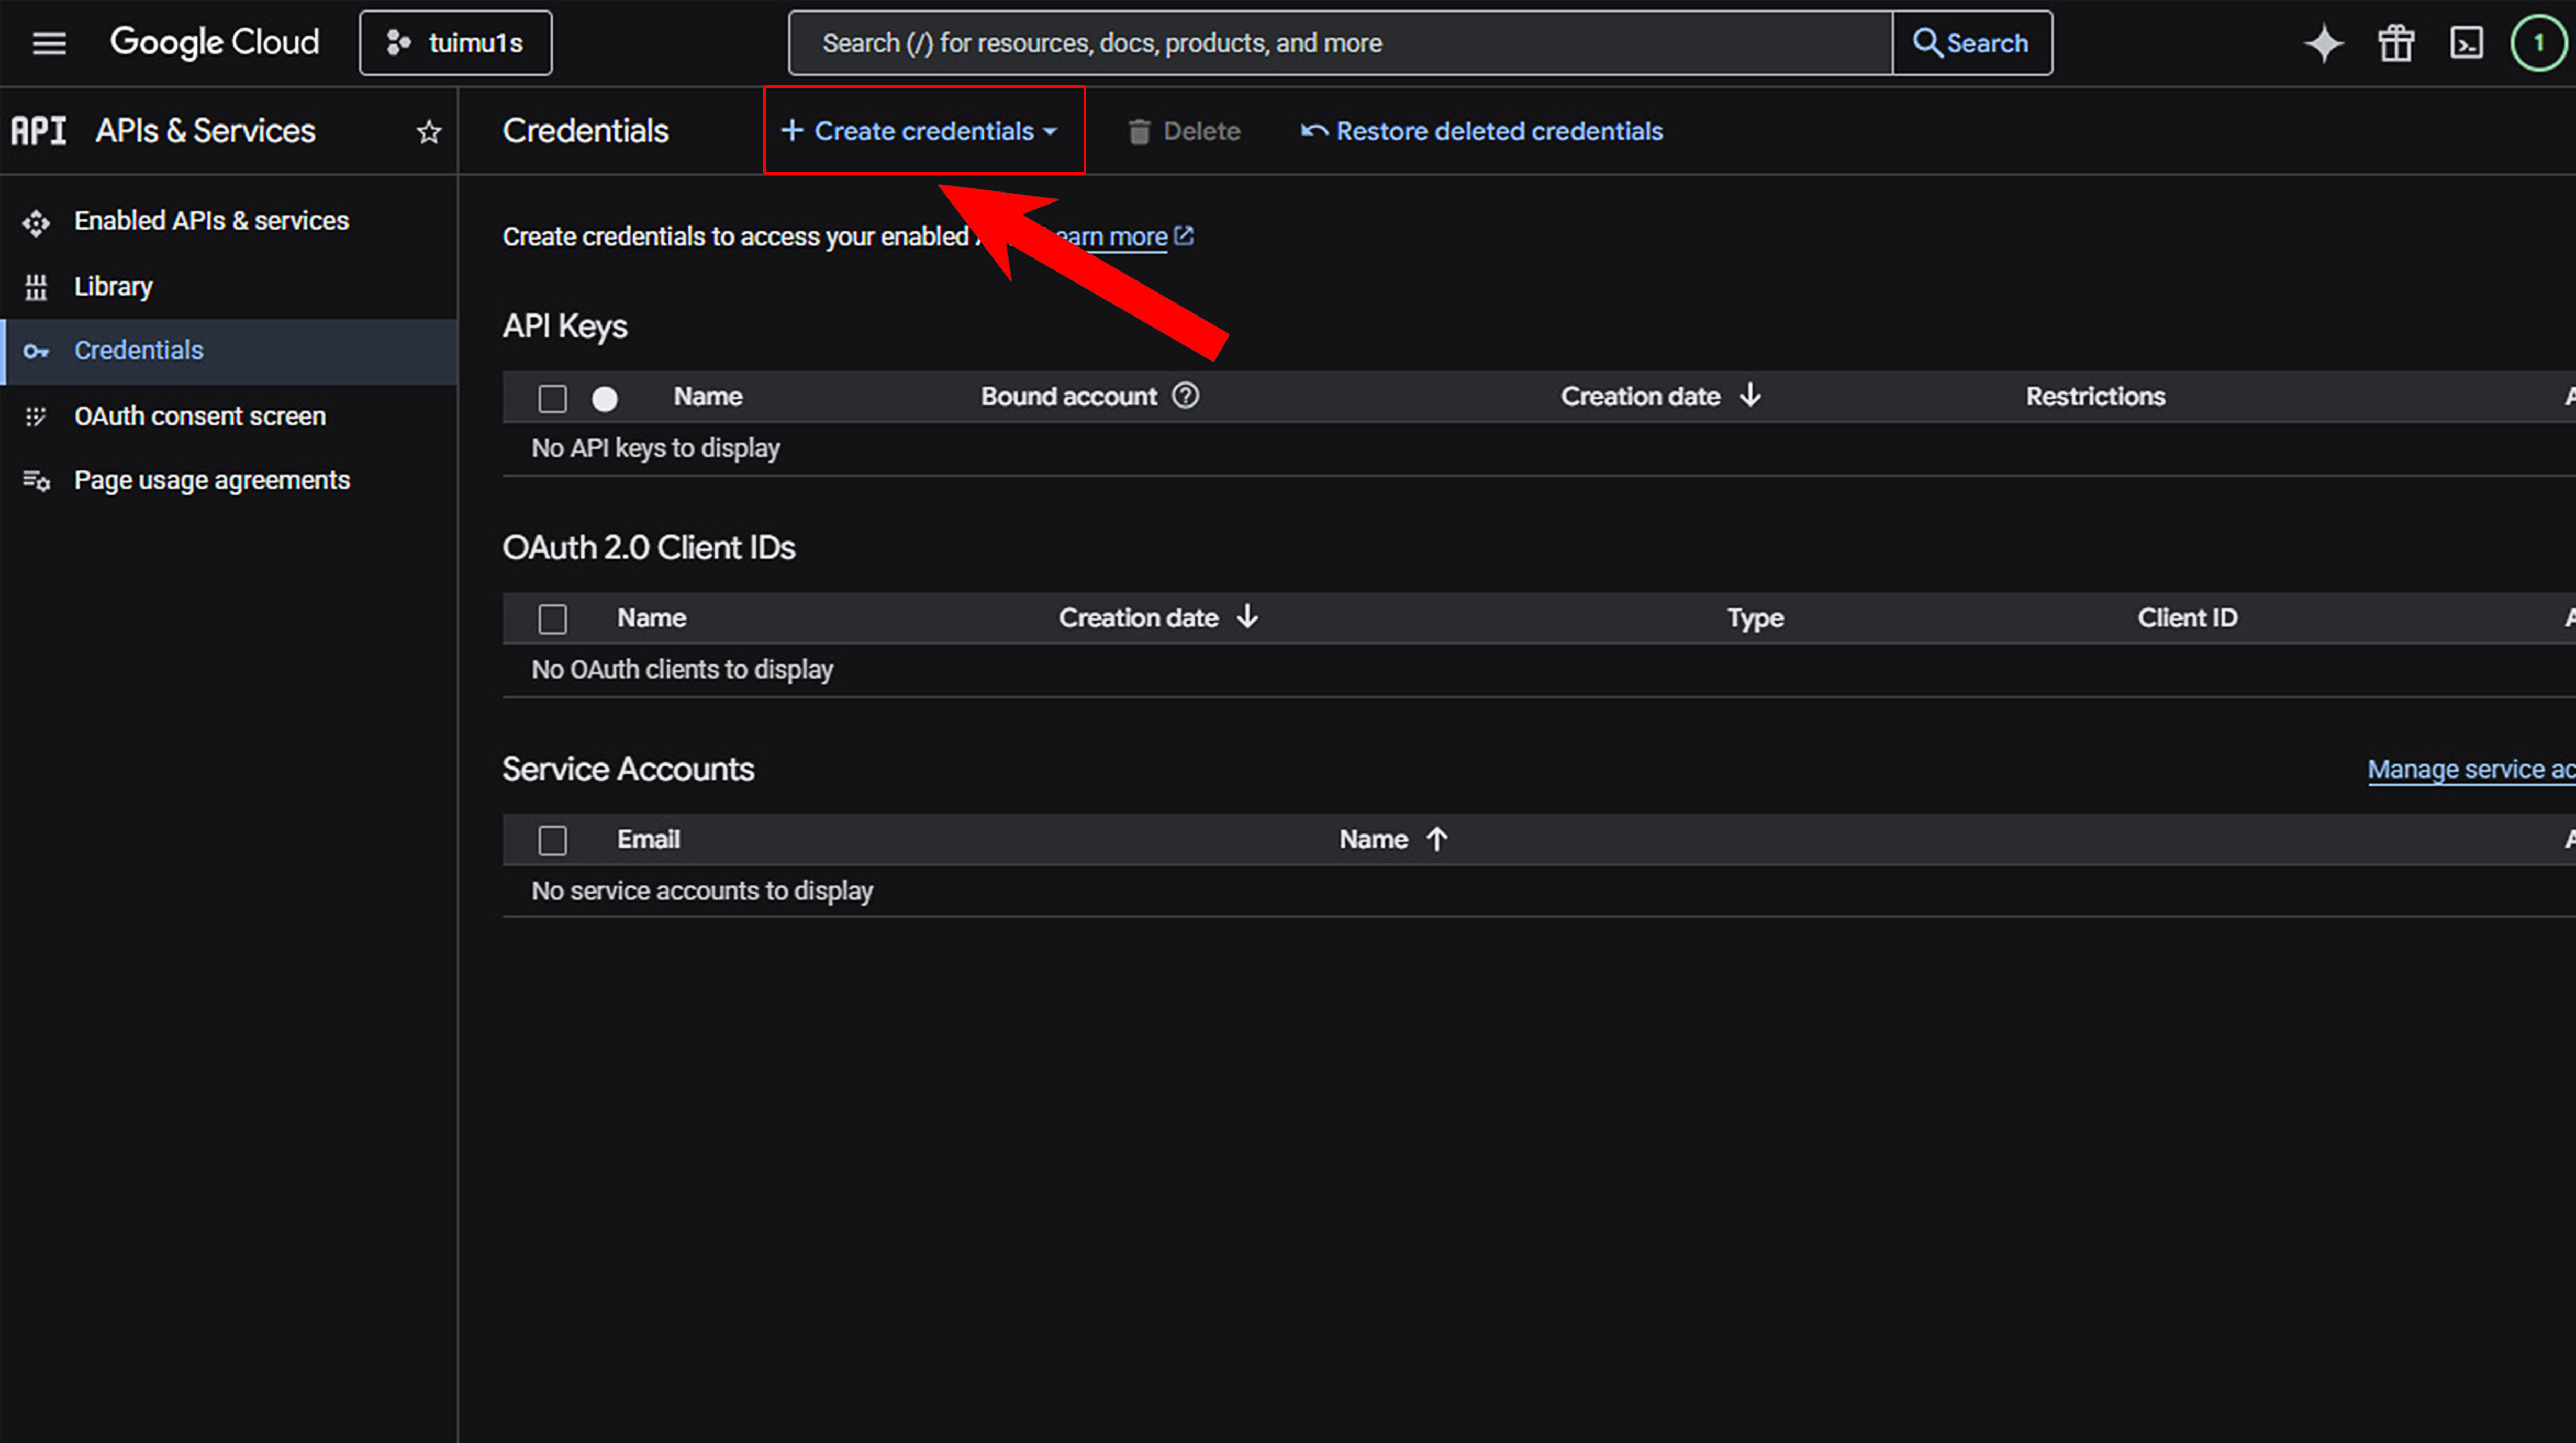Open the gift free trial icon
The width and height of the screenshot is (2576, 1443).
tap(2396, 43)
